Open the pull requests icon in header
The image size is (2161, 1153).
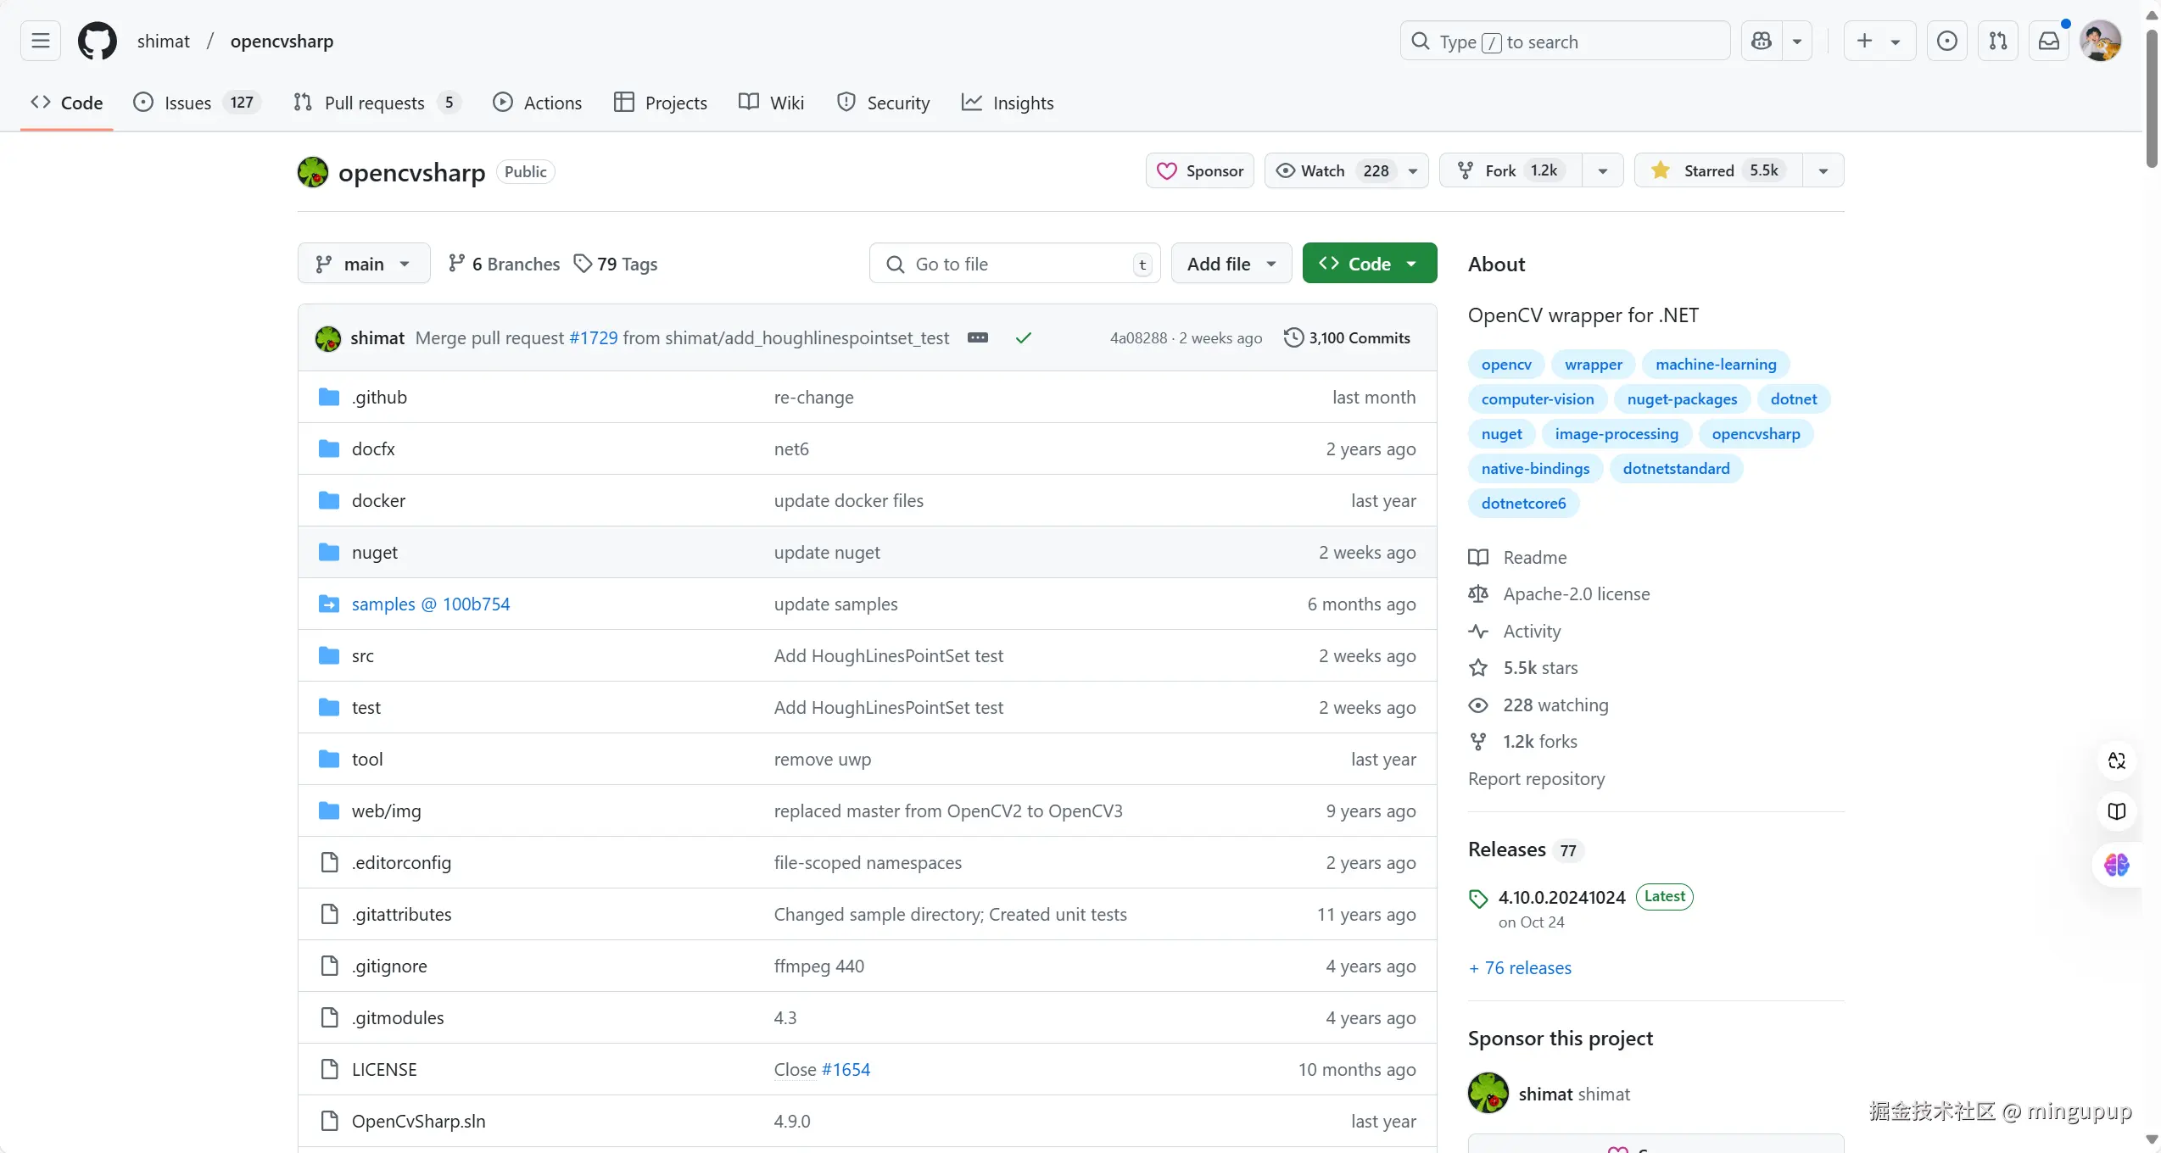(x=1997, y=41)
